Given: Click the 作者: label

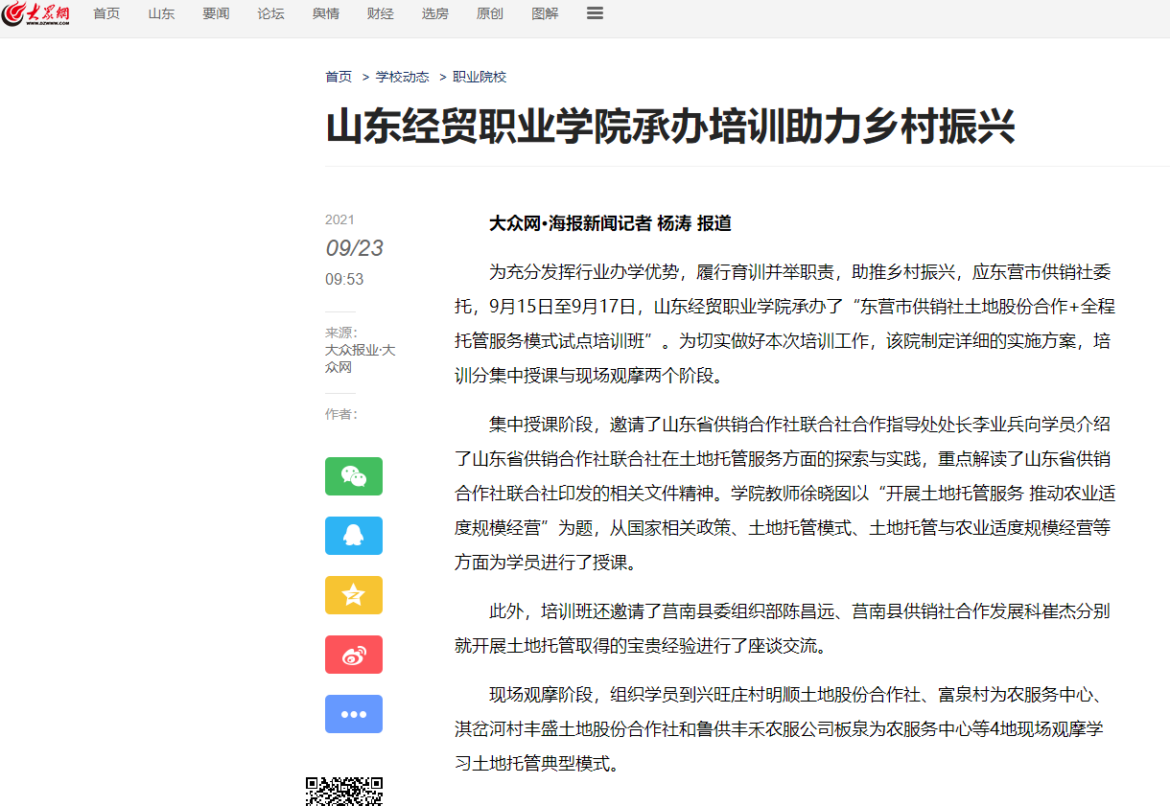Looking at the screenshot, I should pyautogui.click(x=340, y=414).
